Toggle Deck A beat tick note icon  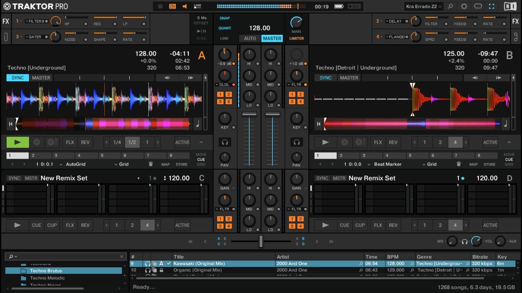[x=198, y=124]
